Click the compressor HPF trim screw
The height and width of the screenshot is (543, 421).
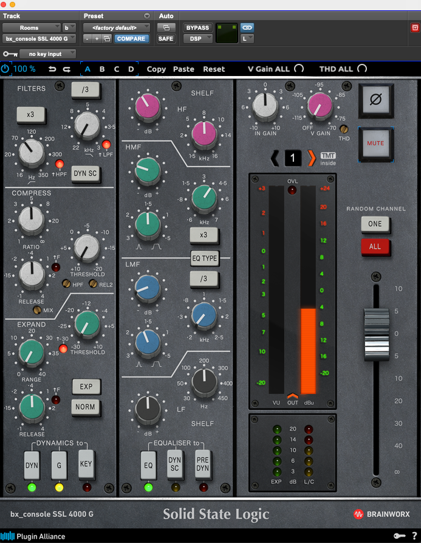(66, 283)
